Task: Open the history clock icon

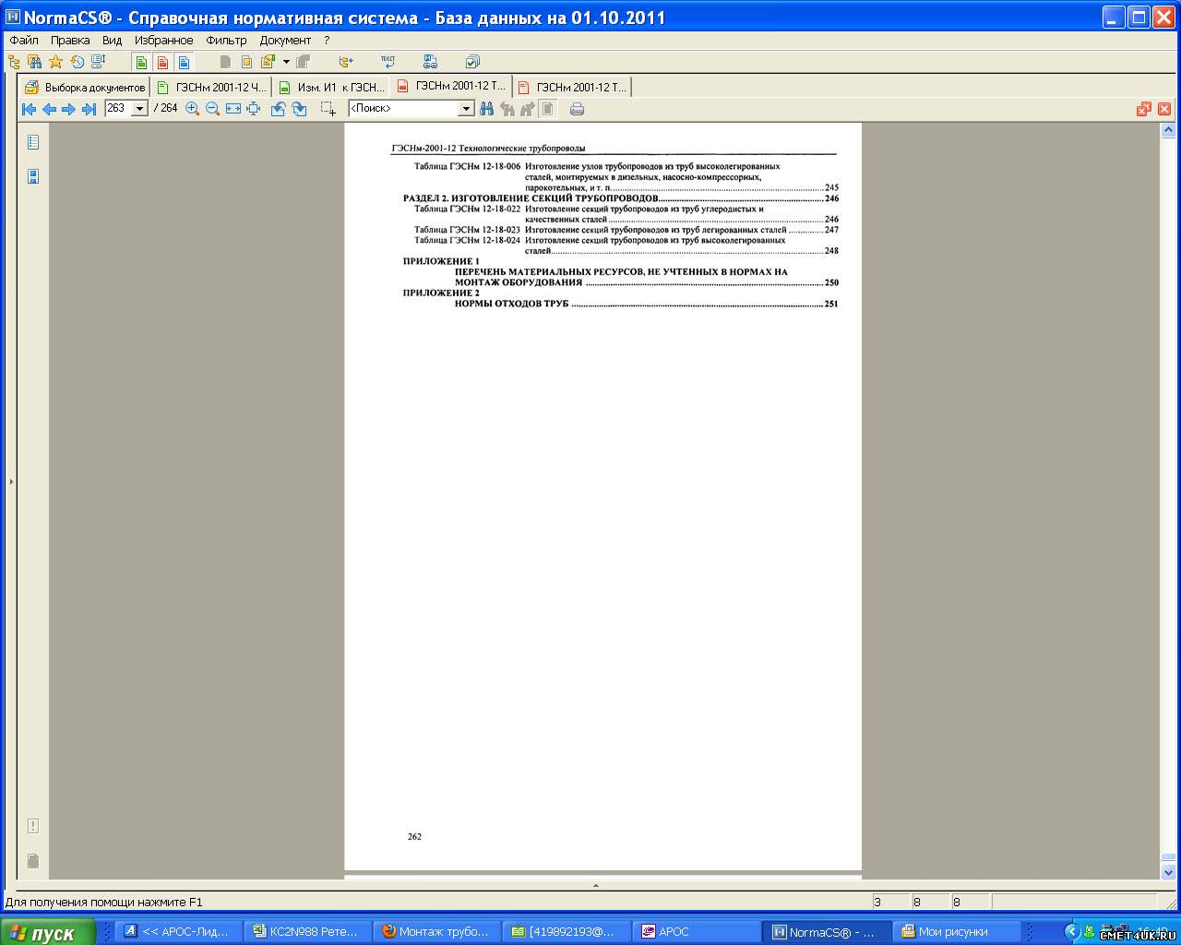Action: (x=77, y=62)
